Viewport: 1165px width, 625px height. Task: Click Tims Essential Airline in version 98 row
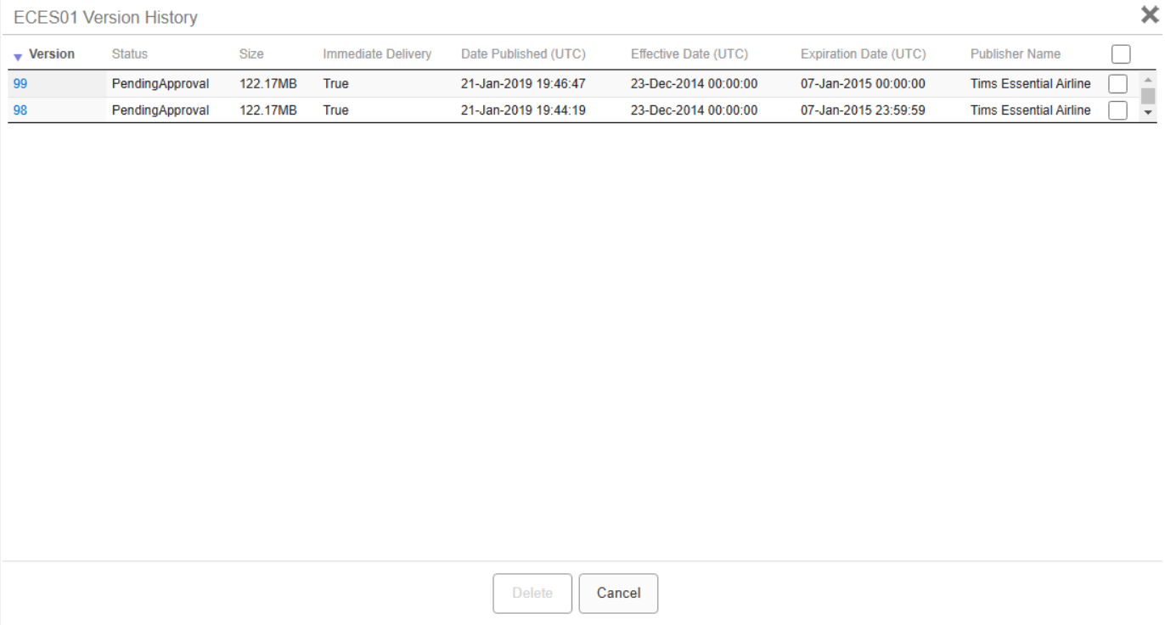pyautogui.click(x=1031, y=110)
